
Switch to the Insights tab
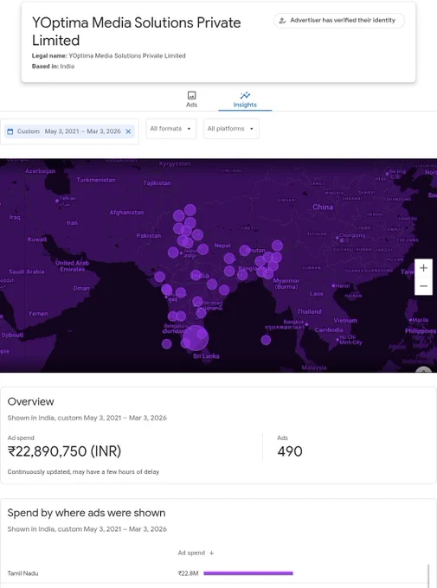(x=245, y=99)
